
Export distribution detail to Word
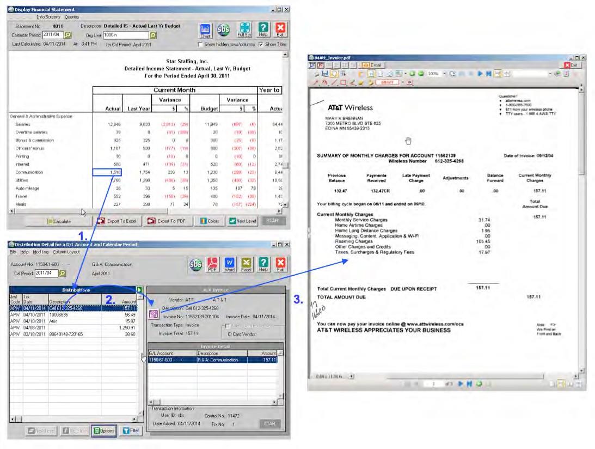click(x=229, y=264)
